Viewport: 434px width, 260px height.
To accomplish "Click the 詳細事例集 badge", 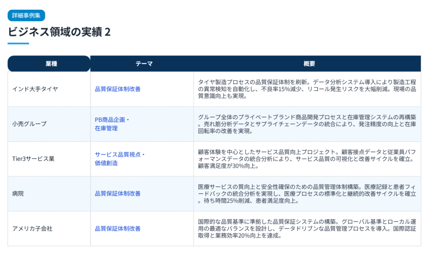I will pyautogui.click(x=26, y=15).
